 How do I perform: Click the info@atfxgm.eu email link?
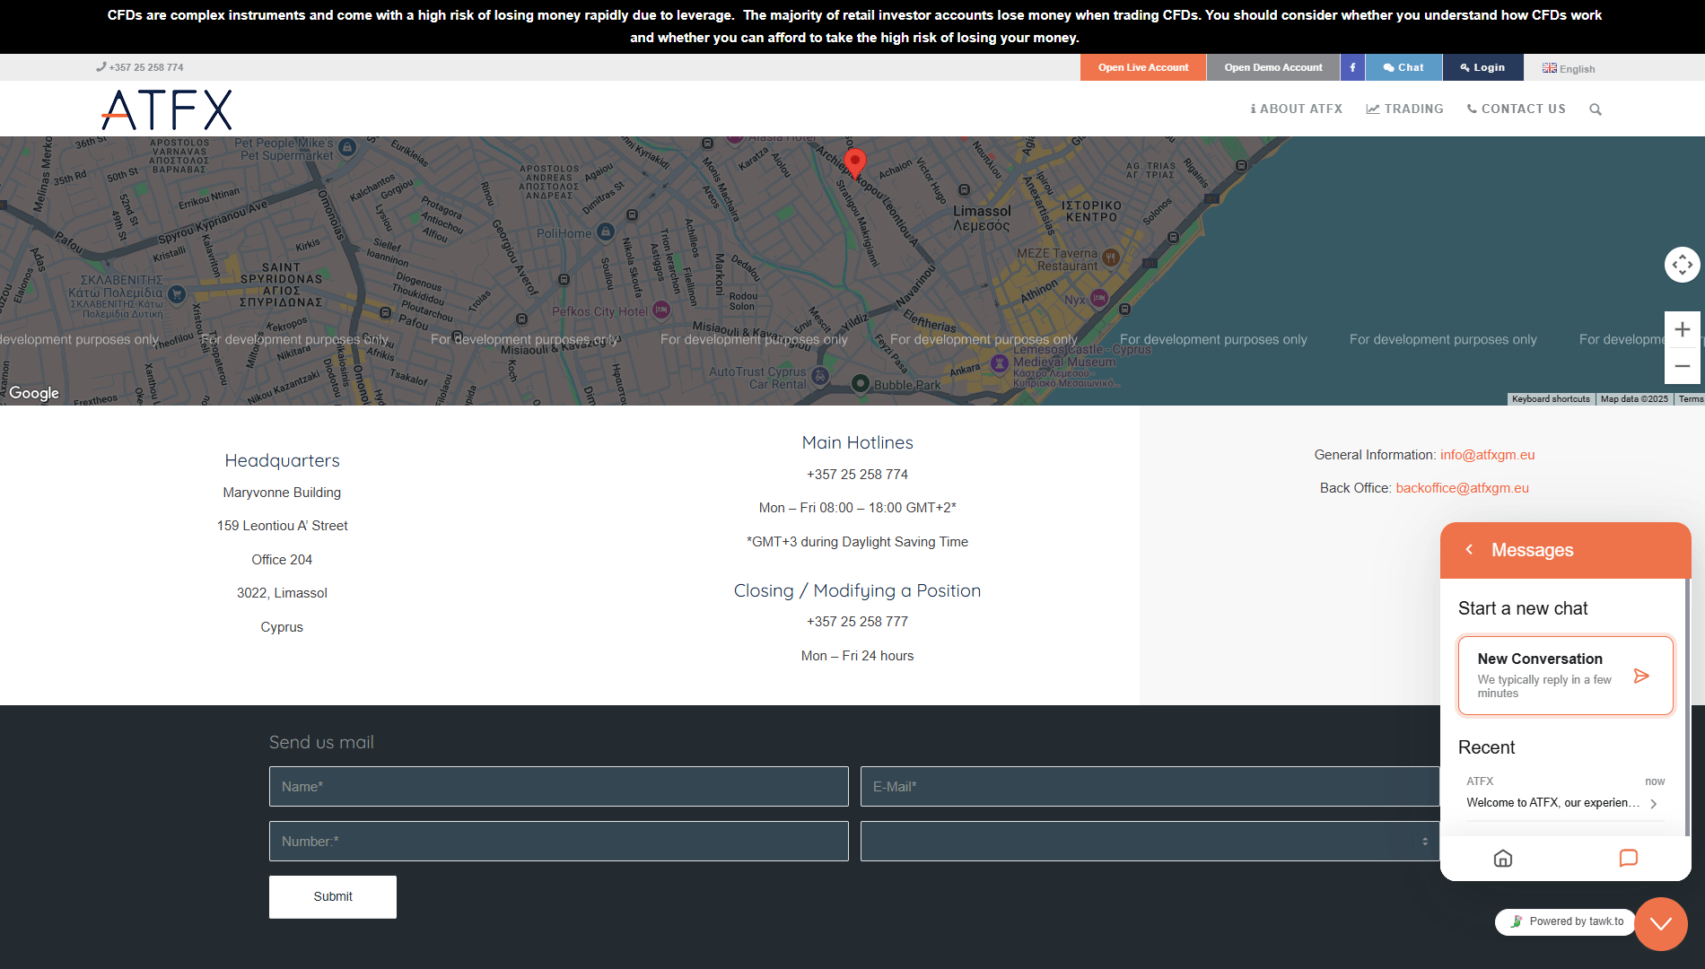coord(1487,455)
